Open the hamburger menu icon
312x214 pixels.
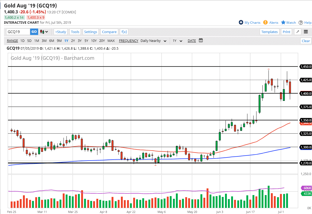tap(306, 32)
